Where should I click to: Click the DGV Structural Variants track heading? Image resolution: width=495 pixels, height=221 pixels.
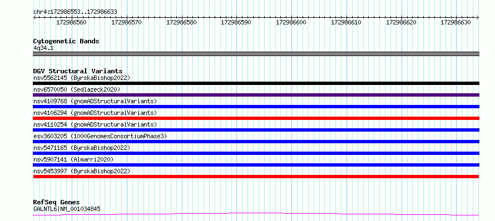[x=78, y=71]
